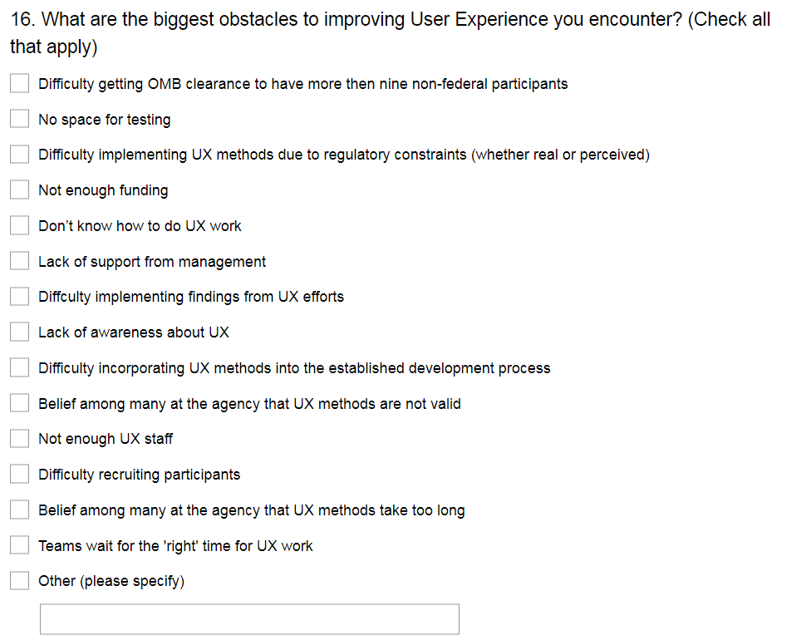This screenshot has width=811, height=640.
Task: Select the 'Difficulty recruiting participants' checkbox
Action: coord(20,475)
